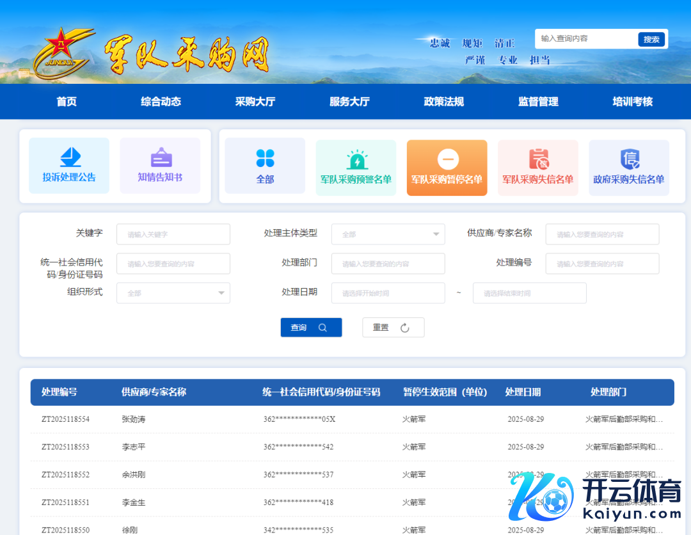Expand the 组织形式 dropdown
This screenshot has width=691, height=535.
coord(173,293)
